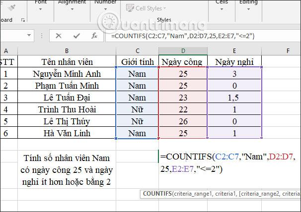
Task: Click the "Ngày công" header cell
Action: click(x=183, y=61)
